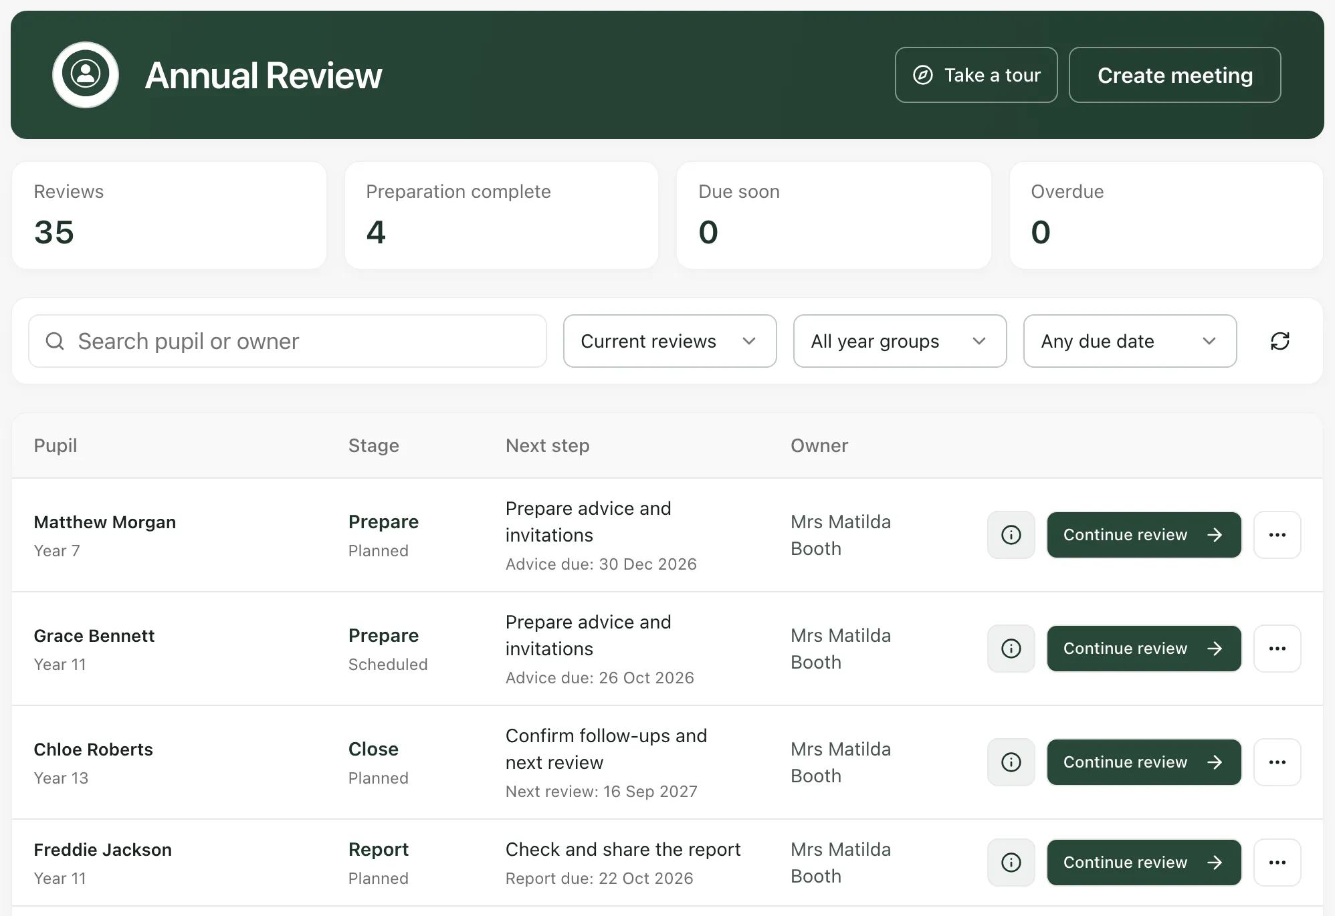This screenshot has width=1335, height=916.
Task: Open info for Chloe Roberts's review
Action: click(1011, 762)
